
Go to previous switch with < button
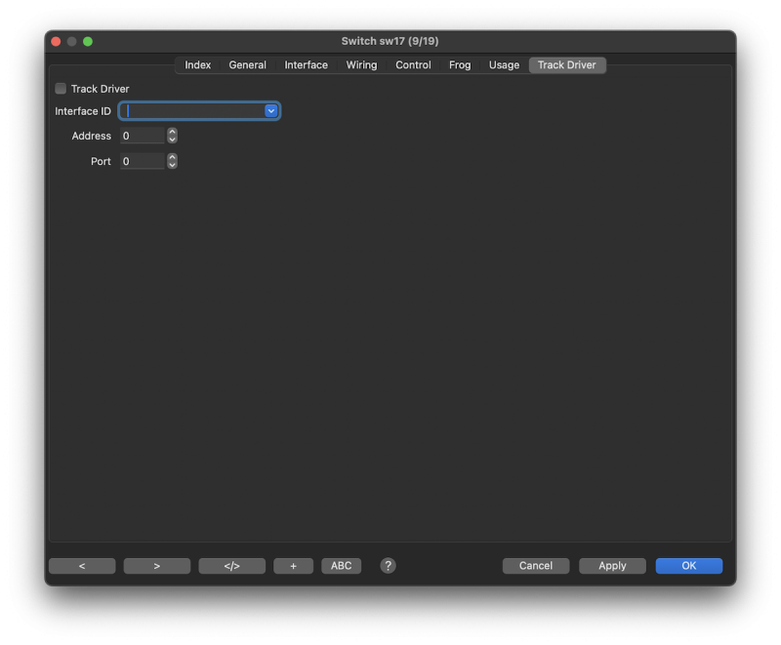82,566
